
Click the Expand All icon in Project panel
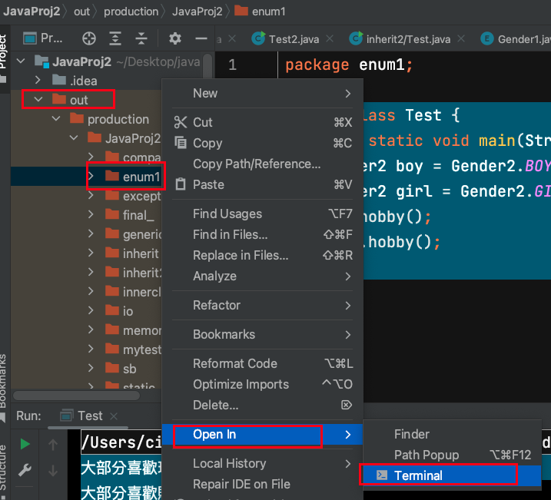(115, 38)
